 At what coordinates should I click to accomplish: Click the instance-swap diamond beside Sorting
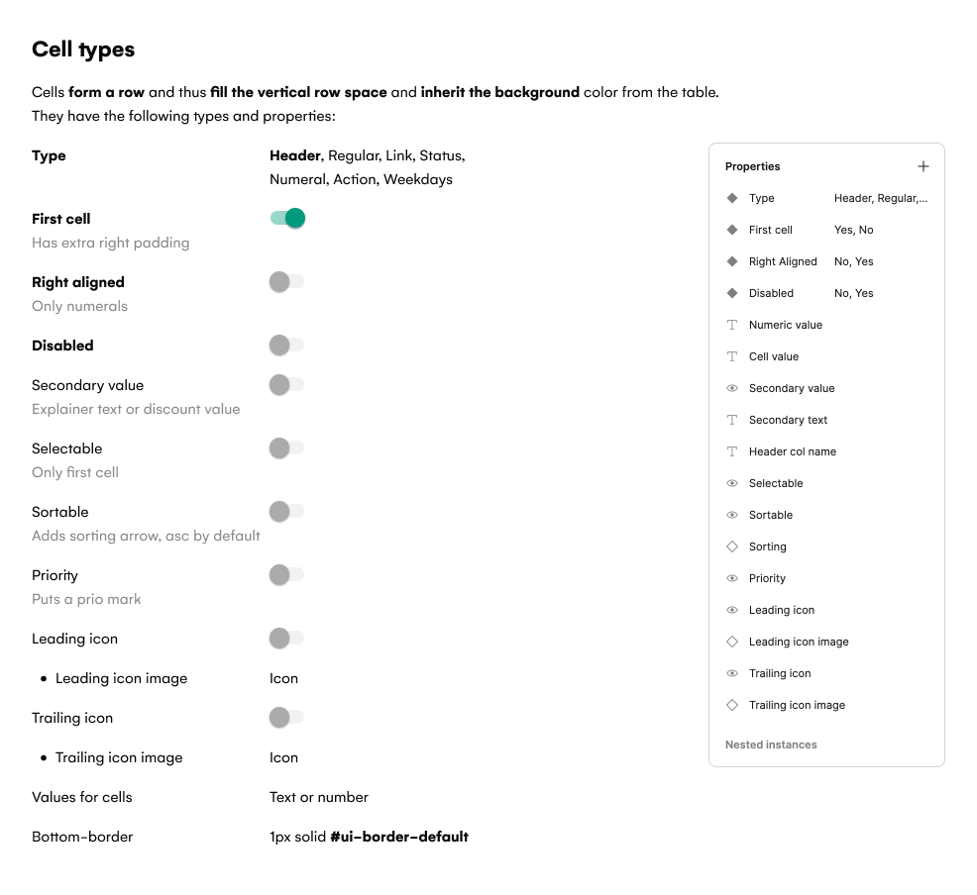pos(732,547)
